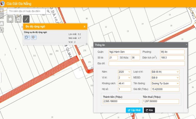Screen dimensions: 196x119
Task: Click map parcel number 311
Action: 34,55
